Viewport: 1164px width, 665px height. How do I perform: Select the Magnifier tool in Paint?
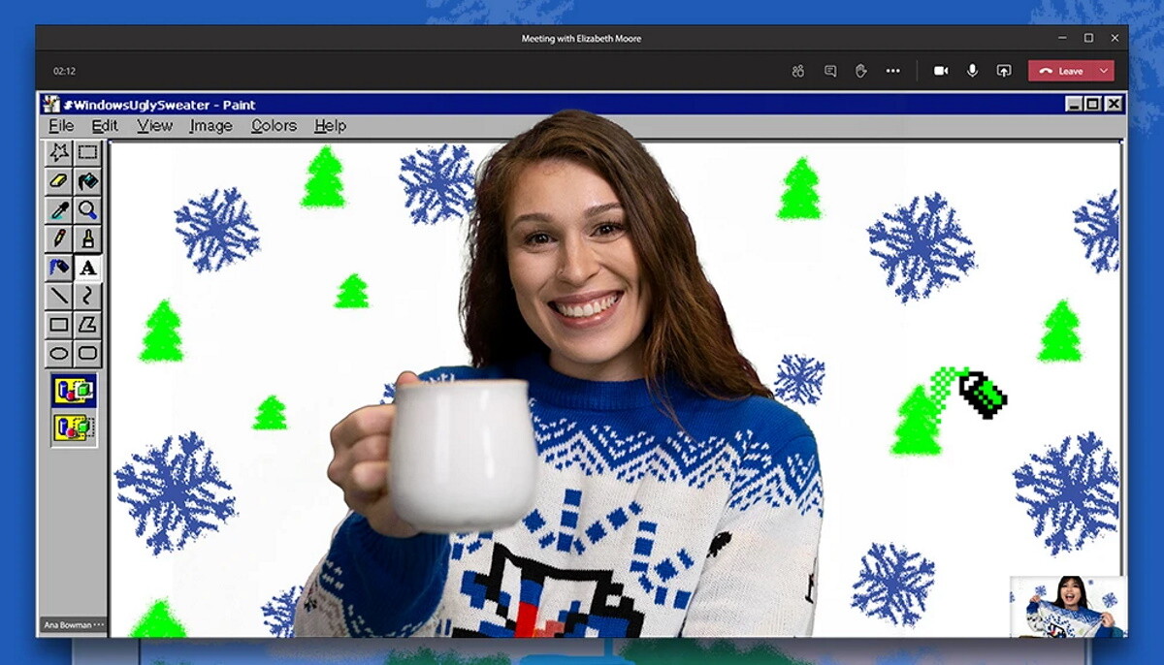click(88, 210)
